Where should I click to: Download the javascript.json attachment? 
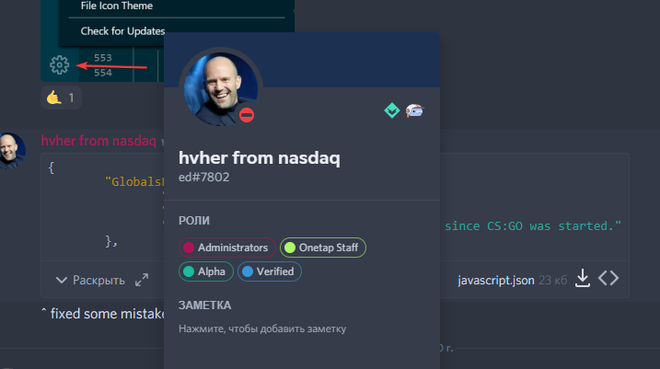pos(583,278)
